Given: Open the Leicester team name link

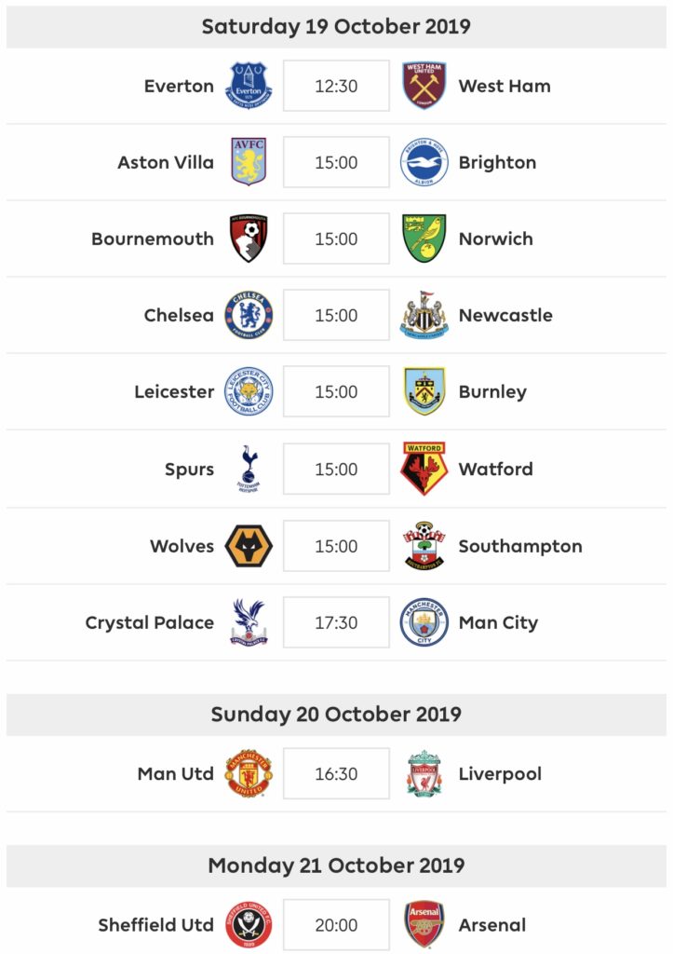Looking at the screenshot, I should (x=174, y=392).
